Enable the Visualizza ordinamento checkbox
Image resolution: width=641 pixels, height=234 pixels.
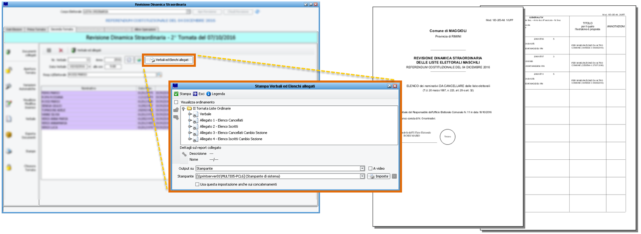coord(176,102)
